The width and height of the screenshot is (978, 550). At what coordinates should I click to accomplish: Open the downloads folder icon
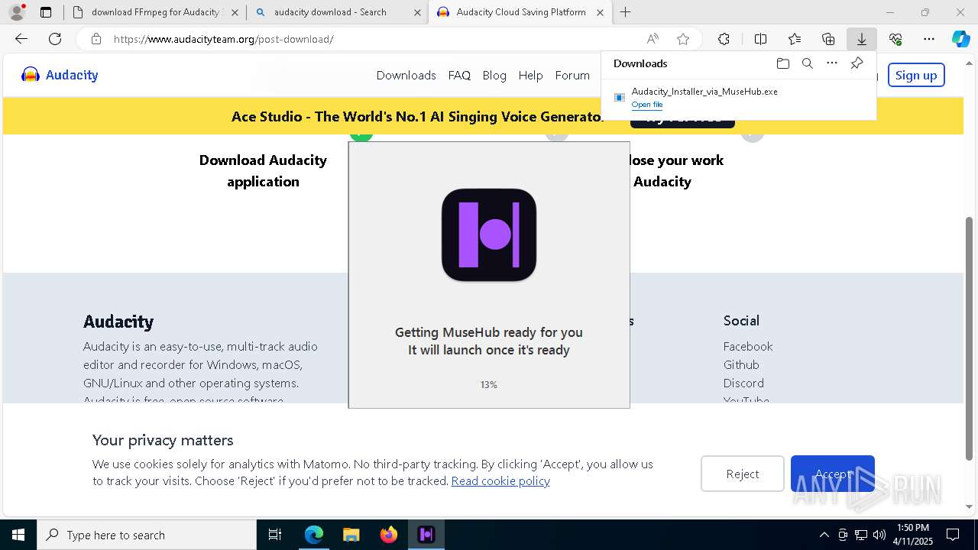point(782,63)
